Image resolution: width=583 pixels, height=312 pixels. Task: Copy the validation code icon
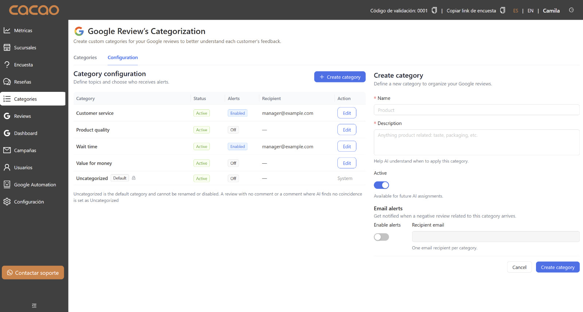click(x=434, y=10)
